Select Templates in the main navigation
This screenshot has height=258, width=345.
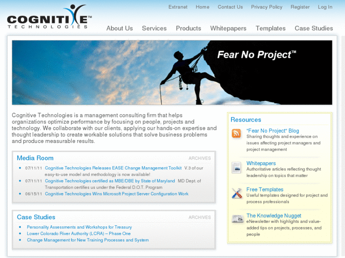point(270,28)
